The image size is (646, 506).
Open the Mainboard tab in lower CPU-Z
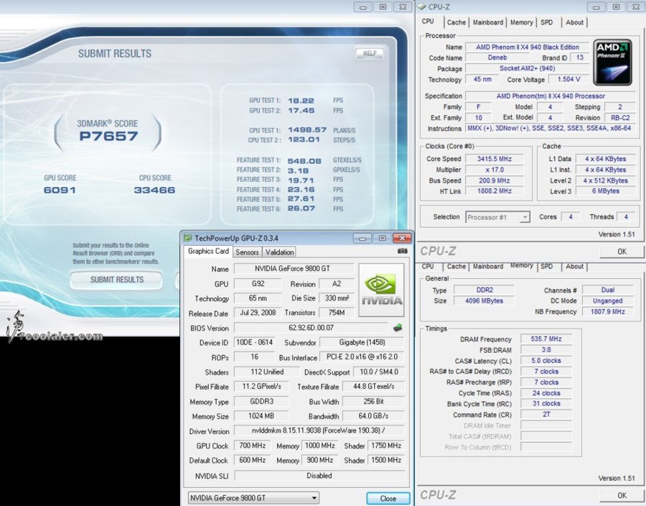coord(488,267)
